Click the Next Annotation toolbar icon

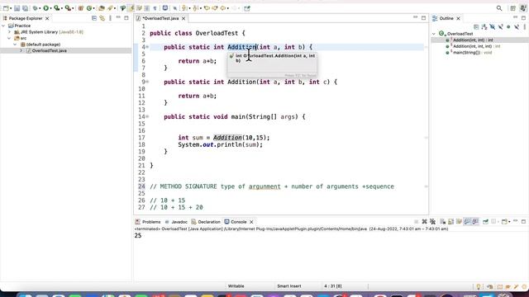[184, 8]
